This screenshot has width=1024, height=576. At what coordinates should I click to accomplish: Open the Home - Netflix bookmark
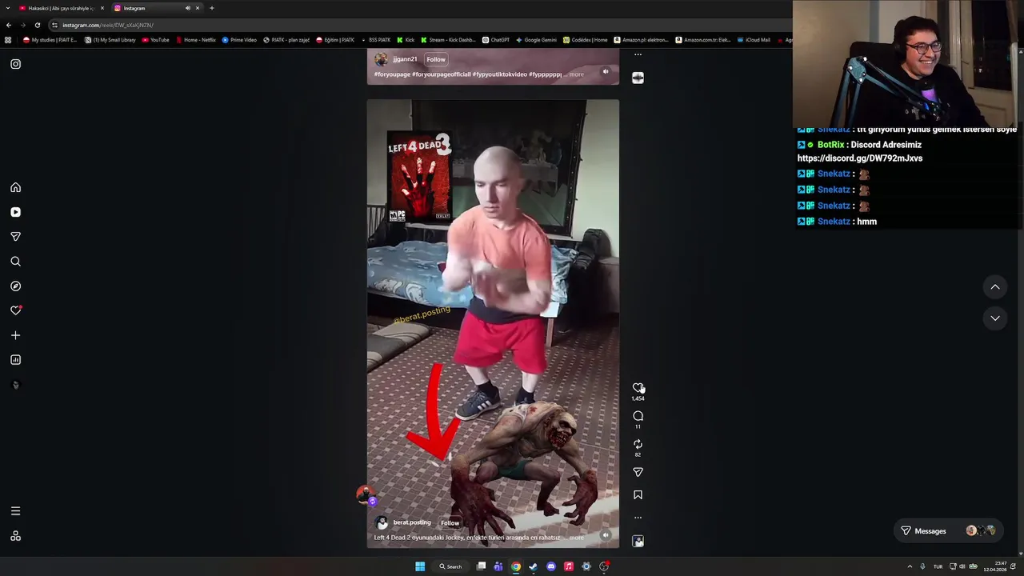(195, 40)
